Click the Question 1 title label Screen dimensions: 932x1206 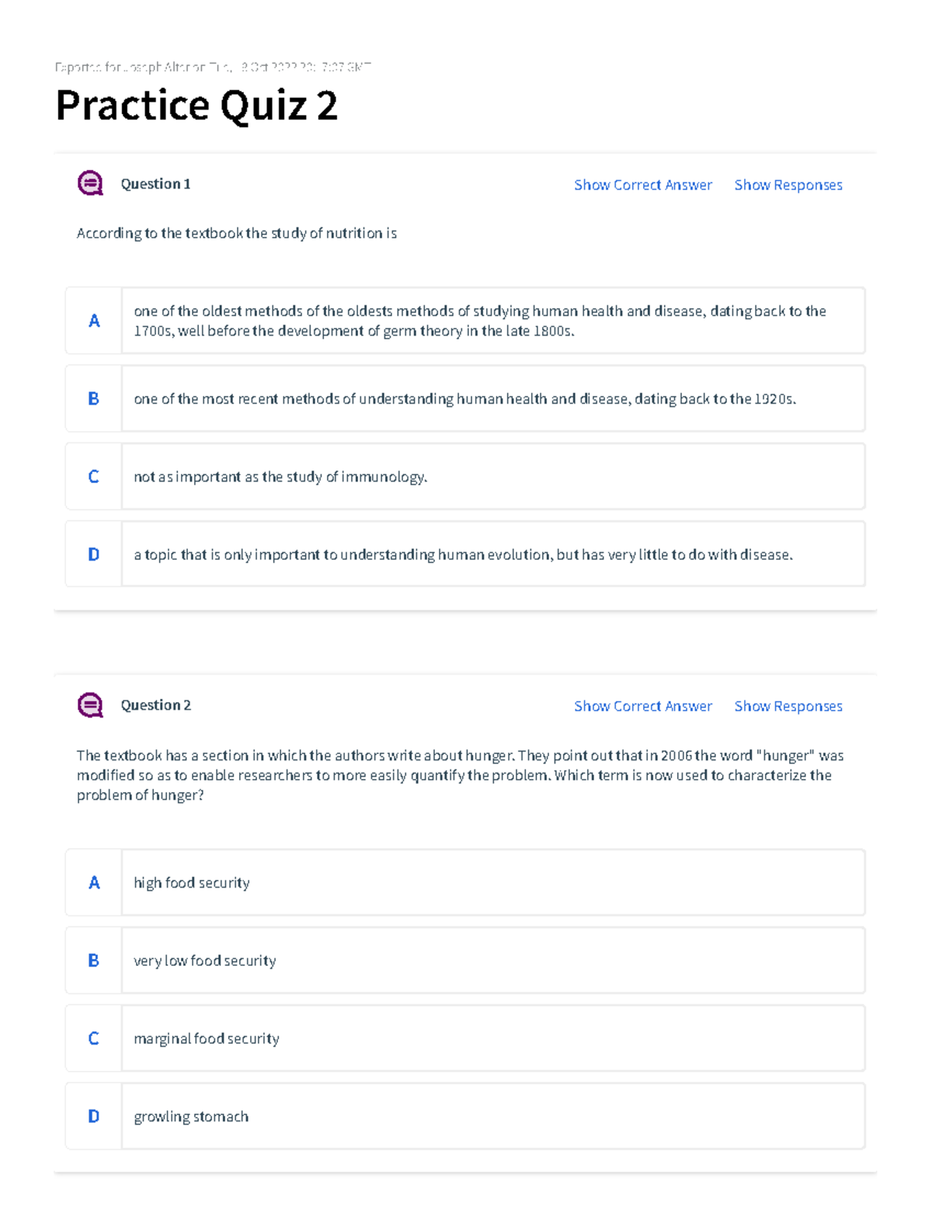pyautogui.click(x=155, y=184)
